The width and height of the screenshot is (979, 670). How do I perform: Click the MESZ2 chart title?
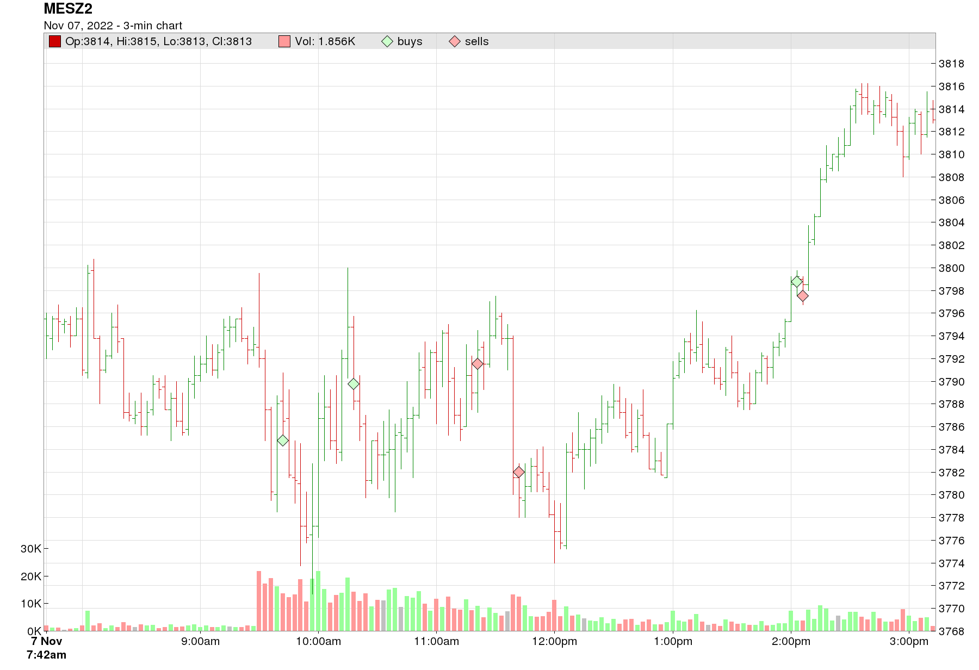[68, 9]
